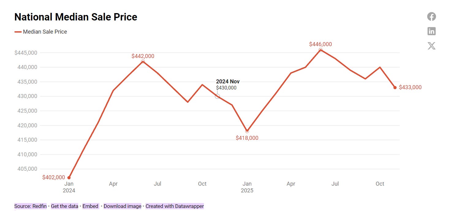The width and height of the screenshot is (450, 211).
Task: Click Download image in the footer
Action: pyautogui.click(x=122, y=206)
